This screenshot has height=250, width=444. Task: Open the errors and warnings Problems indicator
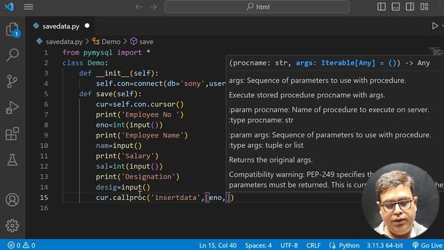[x=22, y=245]
